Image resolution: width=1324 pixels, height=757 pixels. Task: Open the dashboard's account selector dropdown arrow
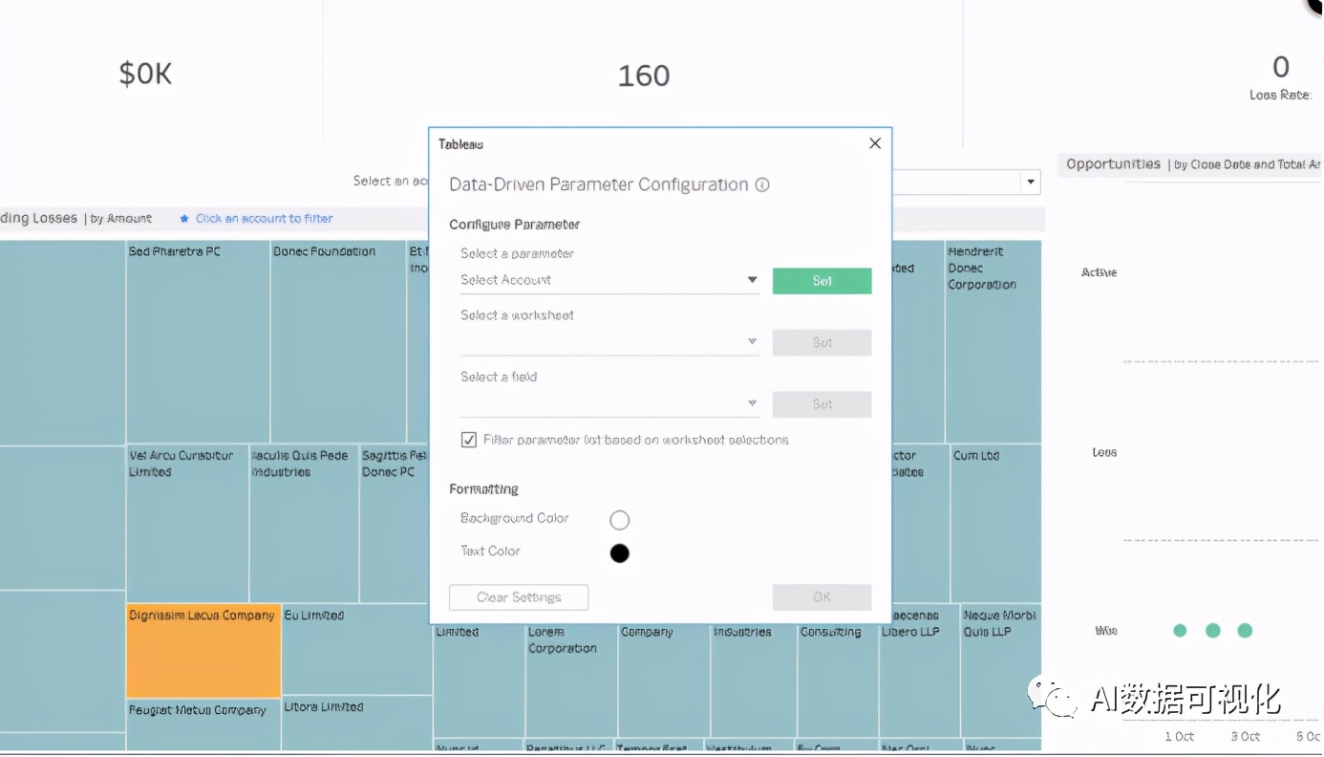tap(1031, 182)
